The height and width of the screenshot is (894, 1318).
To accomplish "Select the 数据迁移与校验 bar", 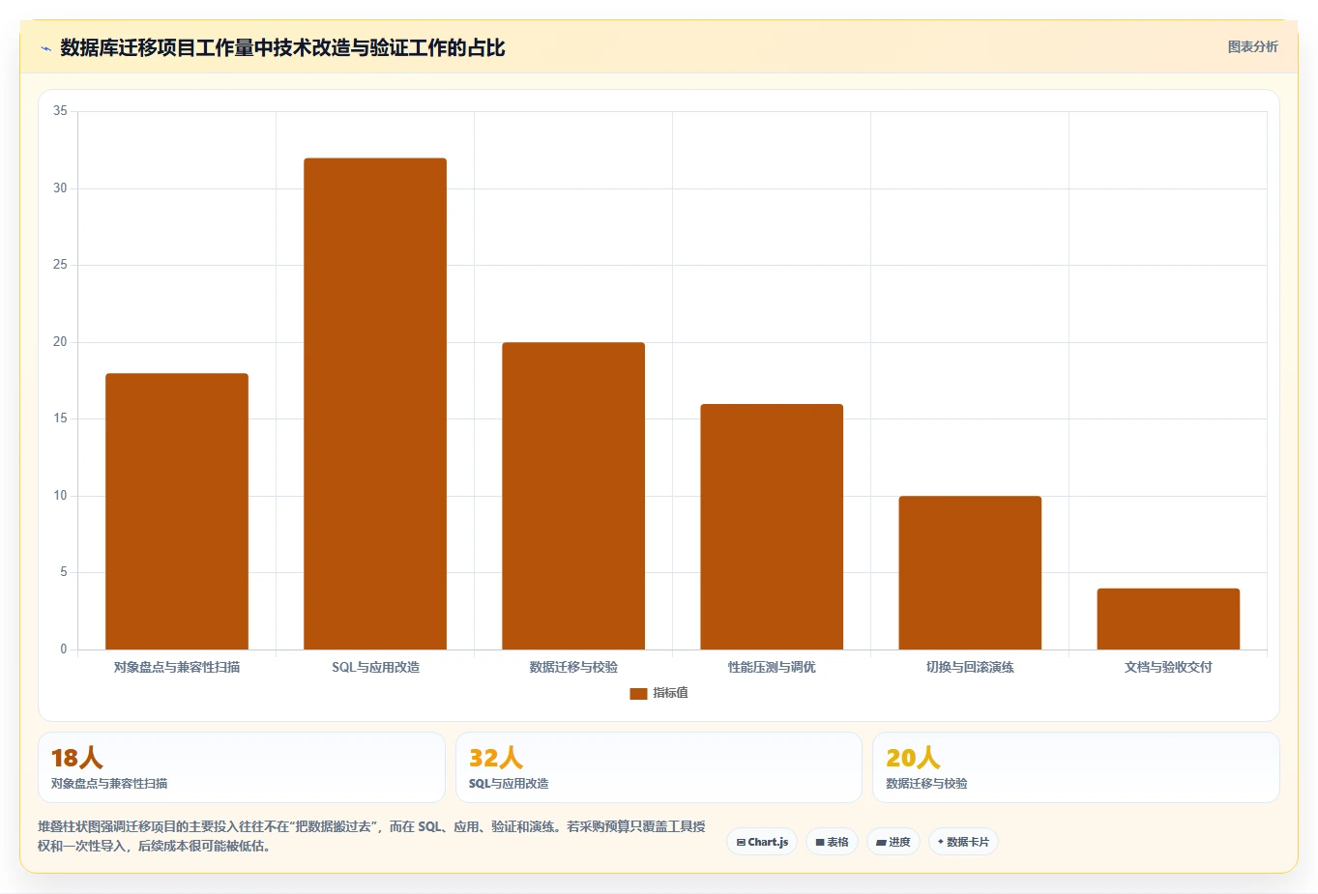I will [x=573, y=496].
